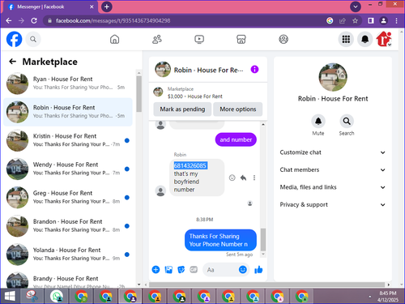Image resolution: width=405 pixels, height=304 pixels.
Task: Open Snipping Tool in the taskbar
Action: pyautogui.click(x=32, y=297)
